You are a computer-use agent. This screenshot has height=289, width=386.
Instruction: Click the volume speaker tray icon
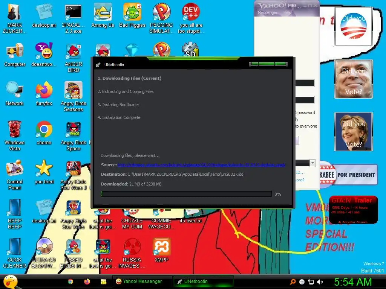click(320, 282)
